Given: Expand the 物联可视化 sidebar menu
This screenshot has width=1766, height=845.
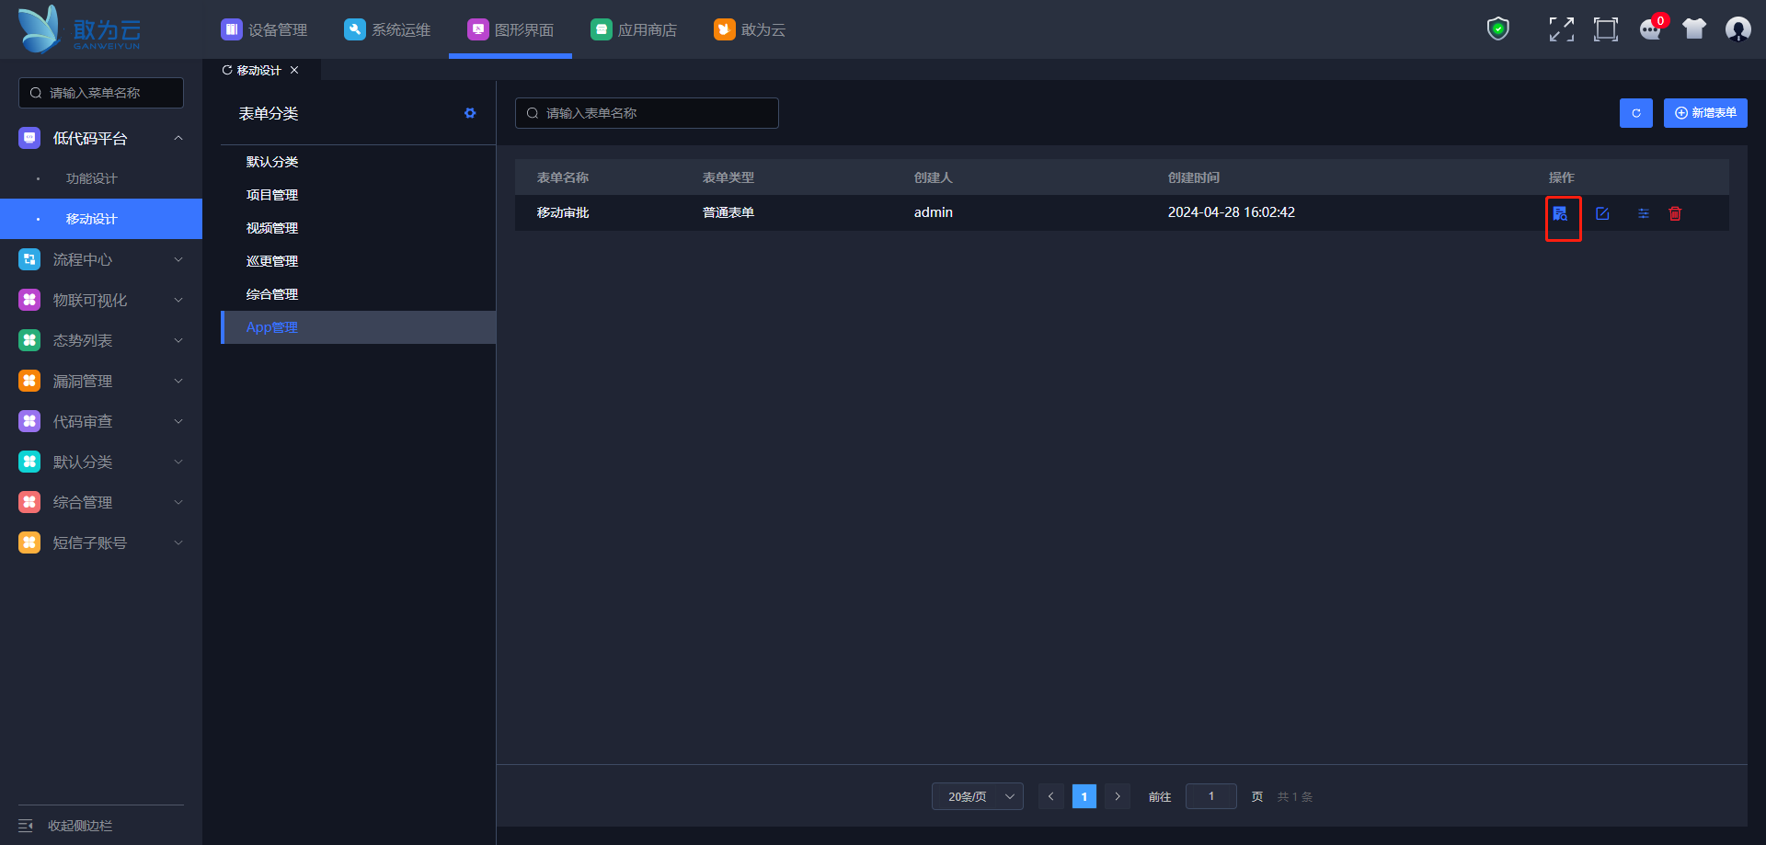Looking at the screenshot, I should tap(101, 300).
